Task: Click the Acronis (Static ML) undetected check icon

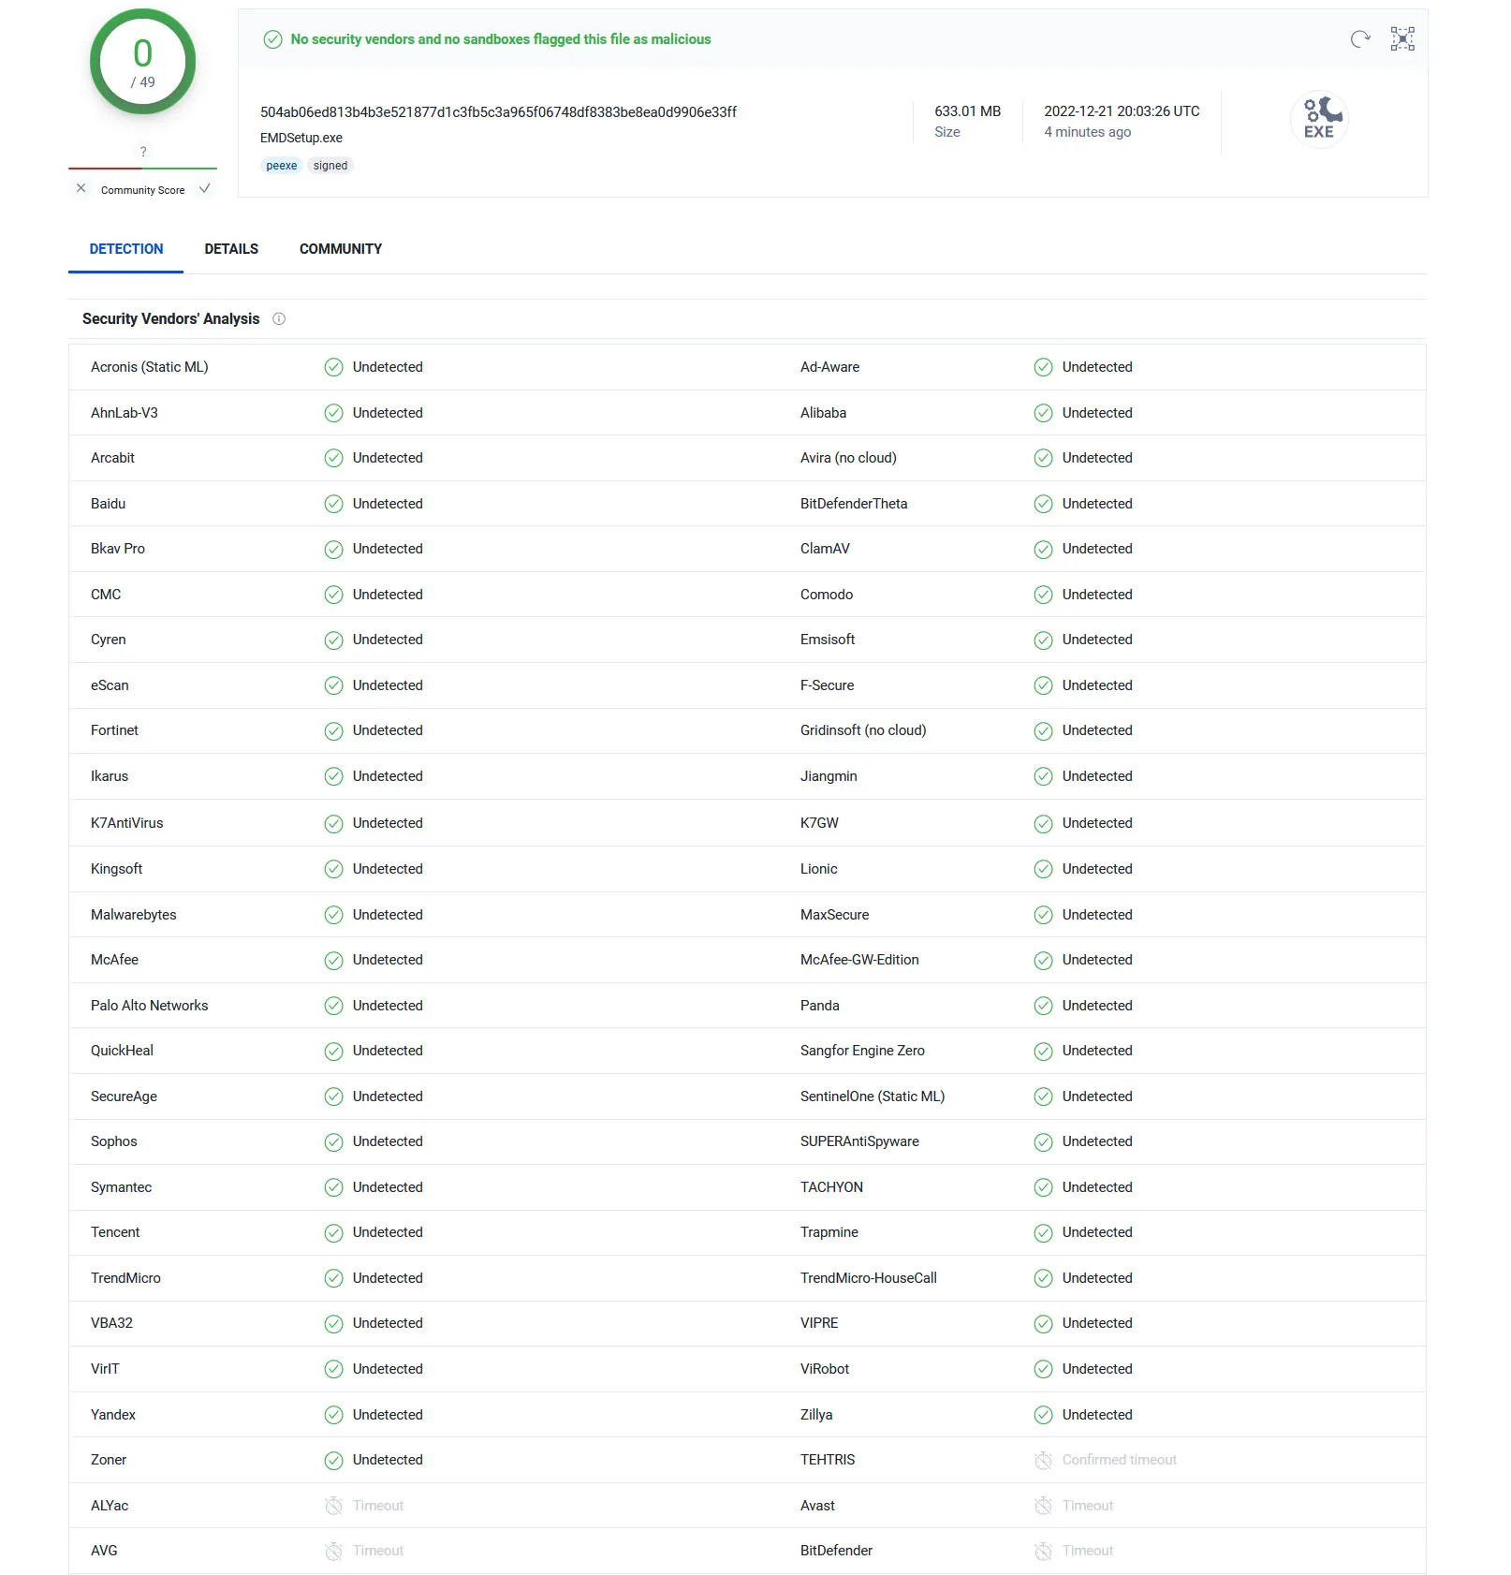Action: click(x=333, y=367)
